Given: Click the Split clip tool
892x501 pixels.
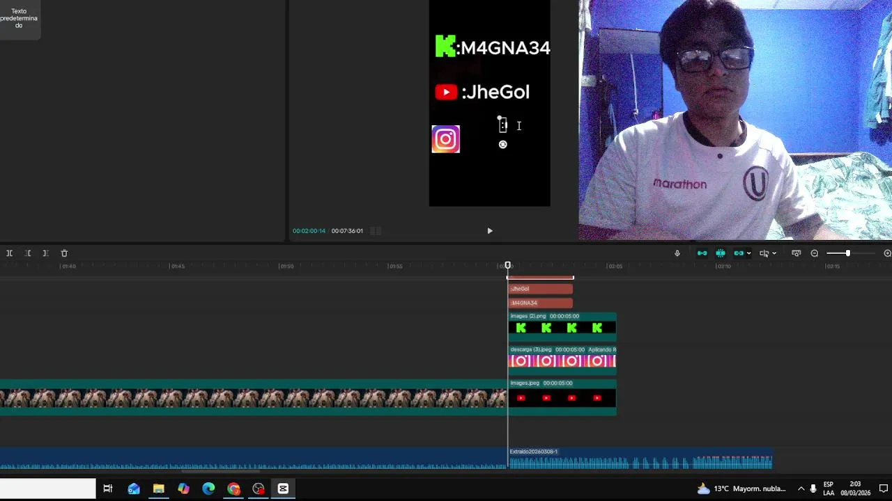Looking at the screenshot, I should [x=9, y=253].
